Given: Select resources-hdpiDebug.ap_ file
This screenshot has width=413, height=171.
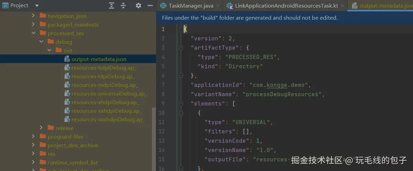Looking at the screenshot, I should [x=104, y=68].
